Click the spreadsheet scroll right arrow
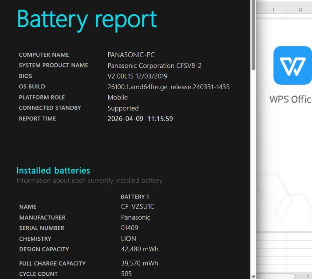 pos(308,276)
